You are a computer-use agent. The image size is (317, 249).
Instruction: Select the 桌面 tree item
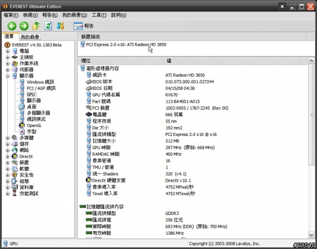(32, 107)
